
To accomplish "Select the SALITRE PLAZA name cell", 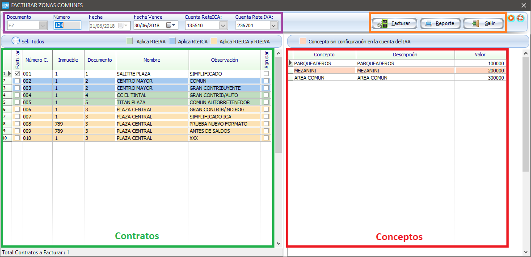I will coord(152,73).
